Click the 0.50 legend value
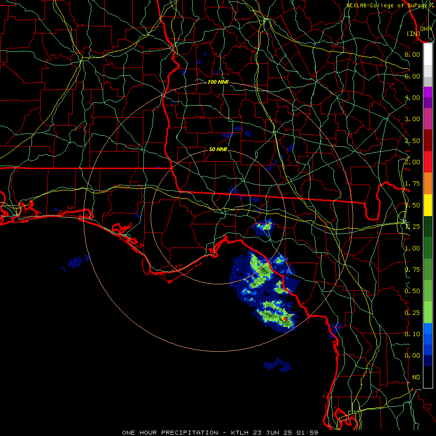This screenshot has height=436, width=436. 412,291
